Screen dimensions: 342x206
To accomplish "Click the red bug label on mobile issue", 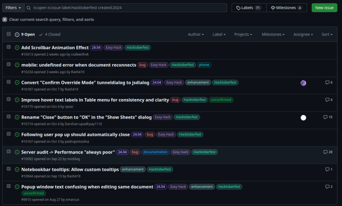I will click(142, 65).
